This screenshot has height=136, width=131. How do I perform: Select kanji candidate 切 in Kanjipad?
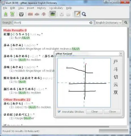tap(116, 77)
